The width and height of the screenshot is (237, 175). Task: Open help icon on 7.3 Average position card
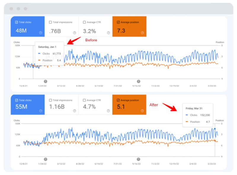142,33
